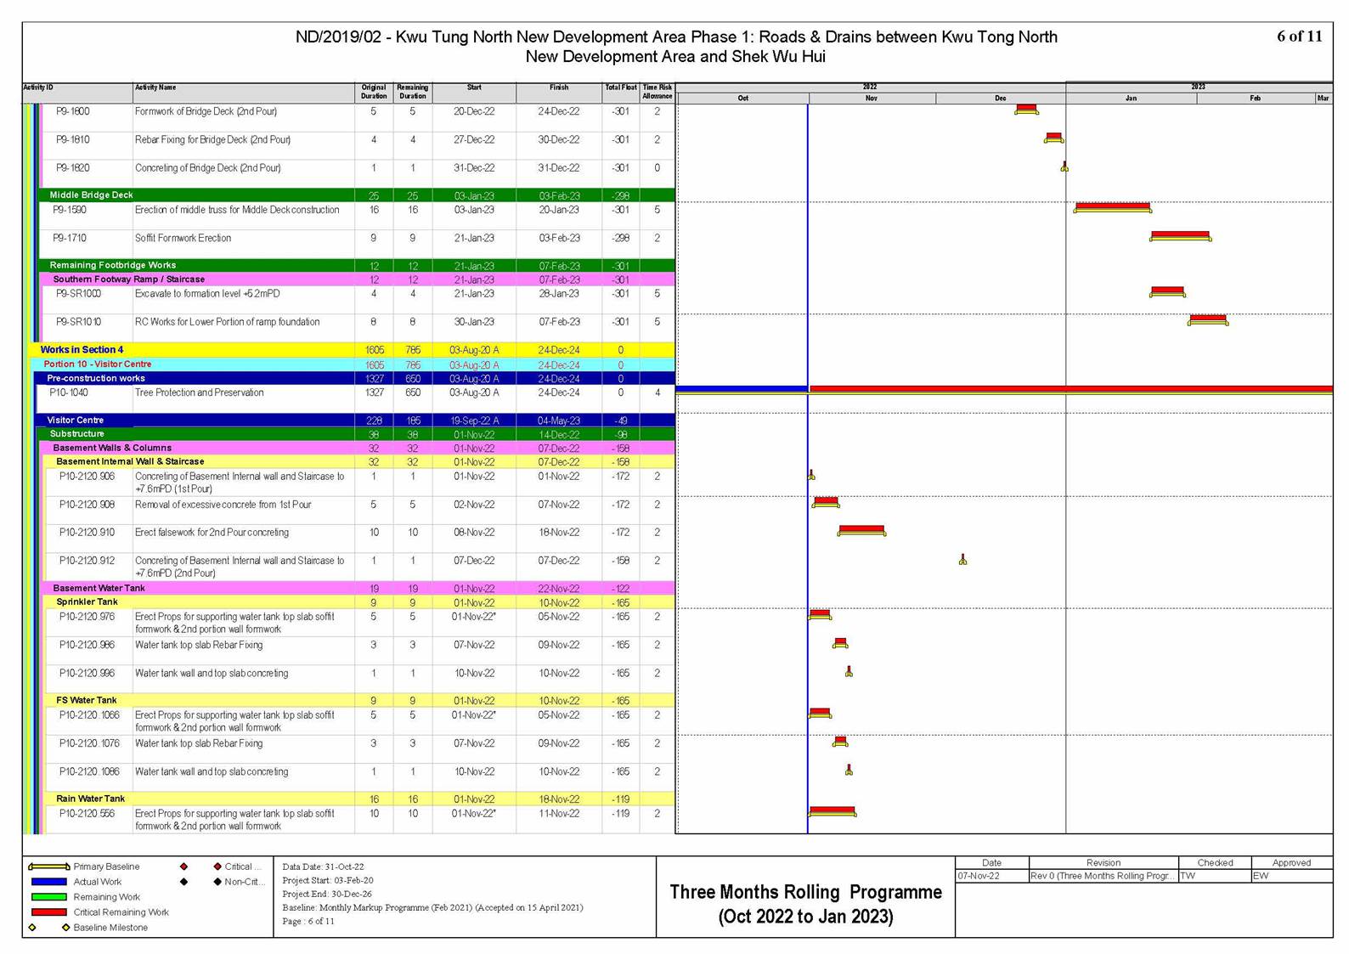Select the Basement Water Tank group band
This screenshot has height=954, width=1349.
coord(358,589)
